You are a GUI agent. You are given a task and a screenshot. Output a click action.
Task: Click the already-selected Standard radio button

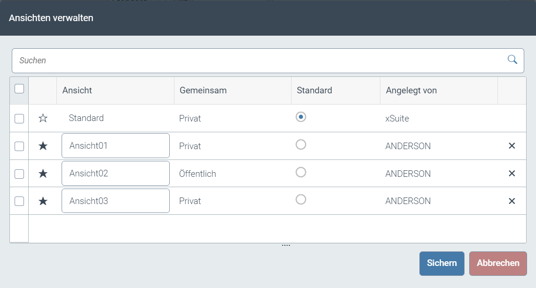point(300,117)
